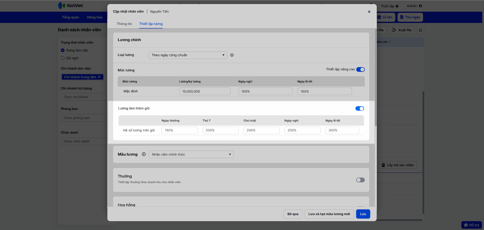Click the Admin account icon
484x230 pixels.
pos(420,6)
